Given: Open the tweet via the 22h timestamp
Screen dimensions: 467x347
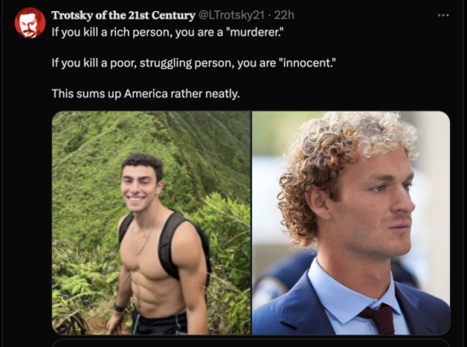Looking at the screenshot, I should click(x=284, y=14).
